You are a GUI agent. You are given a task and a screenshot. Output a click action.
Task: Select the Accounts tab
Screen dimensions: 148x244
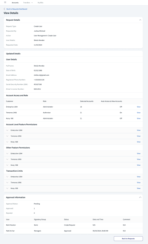tap(15, 3)
